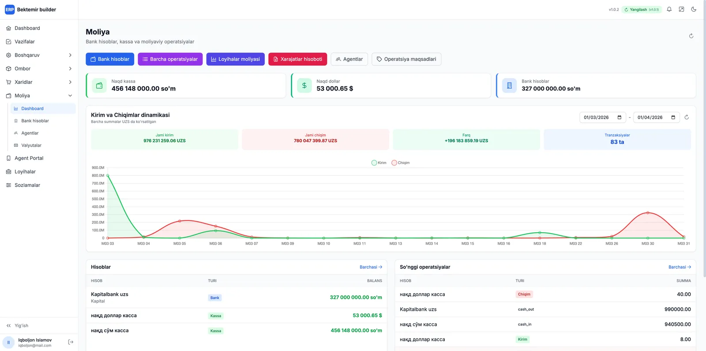Toggle dark mode moon icon
This screenshot has width=706, height=351.
pyautogui.click(x=694, y=9)
